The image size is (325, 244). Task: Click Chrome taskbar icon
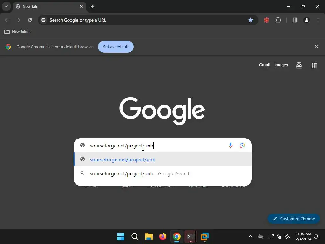point(176,236)
